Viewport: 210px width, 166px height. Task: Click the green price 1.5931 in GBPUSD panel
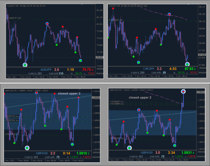click(187, 153)
